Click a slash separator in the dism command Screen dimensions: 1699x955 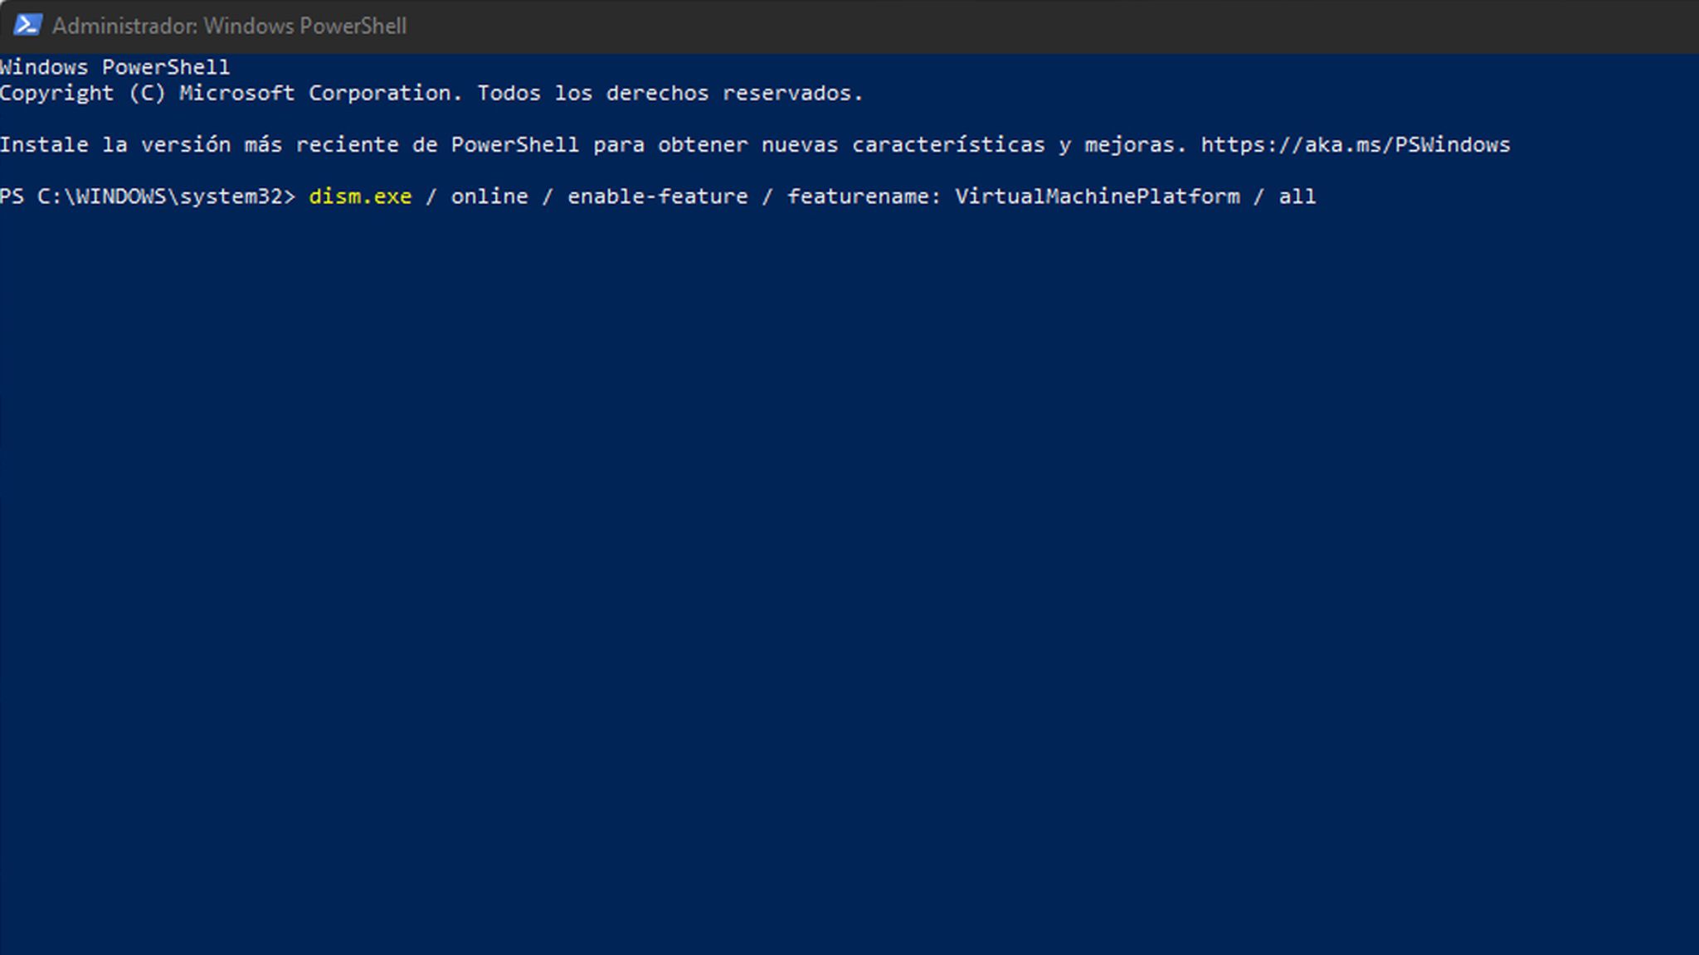(x=431, y=196)
